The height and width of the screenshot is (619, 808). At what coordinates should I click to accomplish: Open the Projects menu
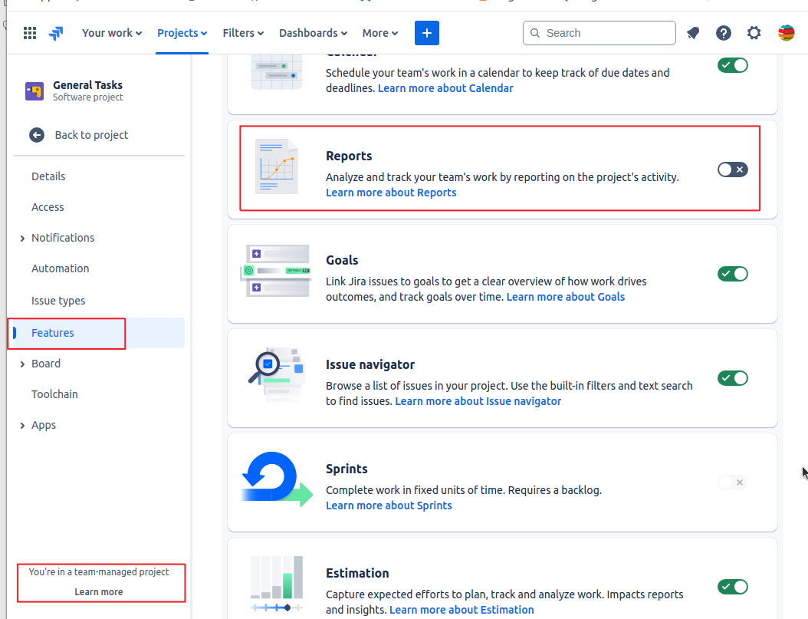click(181, 33)
